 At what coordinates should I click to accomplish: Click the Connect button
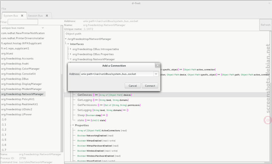150,86
